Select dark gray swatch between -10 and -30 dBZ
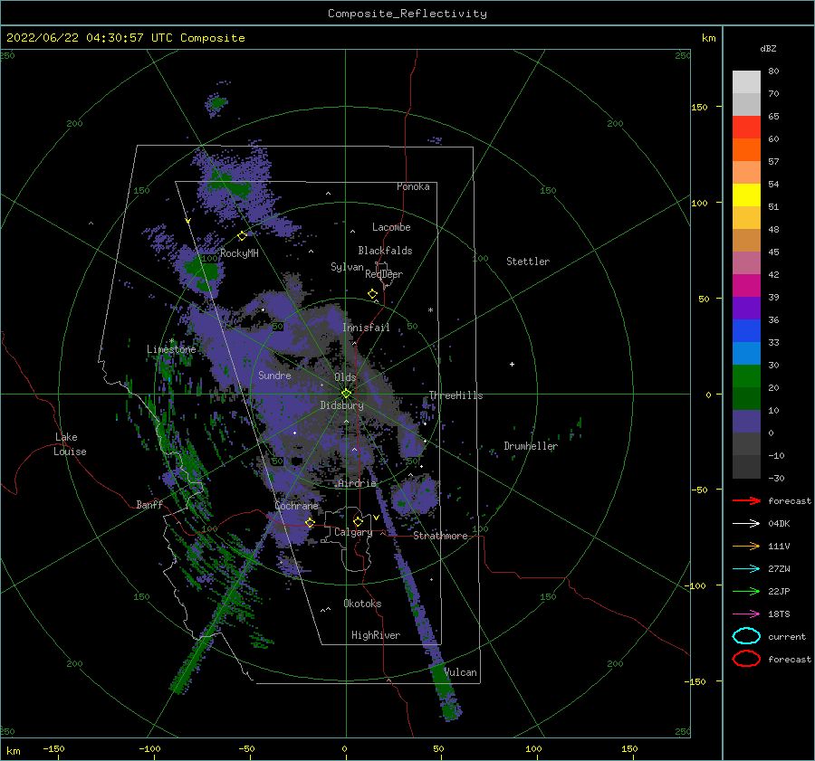815x761 pixels. pos(746,467)
